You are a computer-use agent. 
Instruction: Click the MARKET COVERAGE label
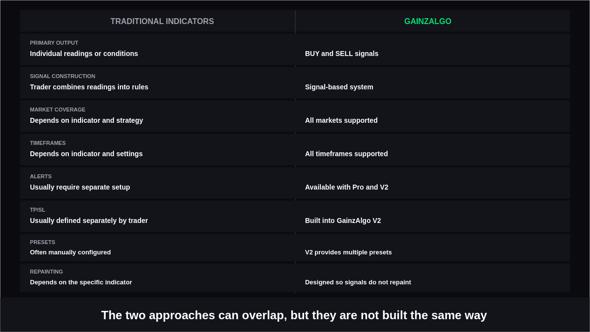(x=57, y=110)
